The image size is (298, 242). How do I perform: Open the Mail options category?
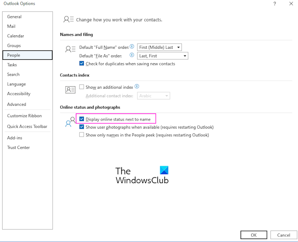pos(27,26)
